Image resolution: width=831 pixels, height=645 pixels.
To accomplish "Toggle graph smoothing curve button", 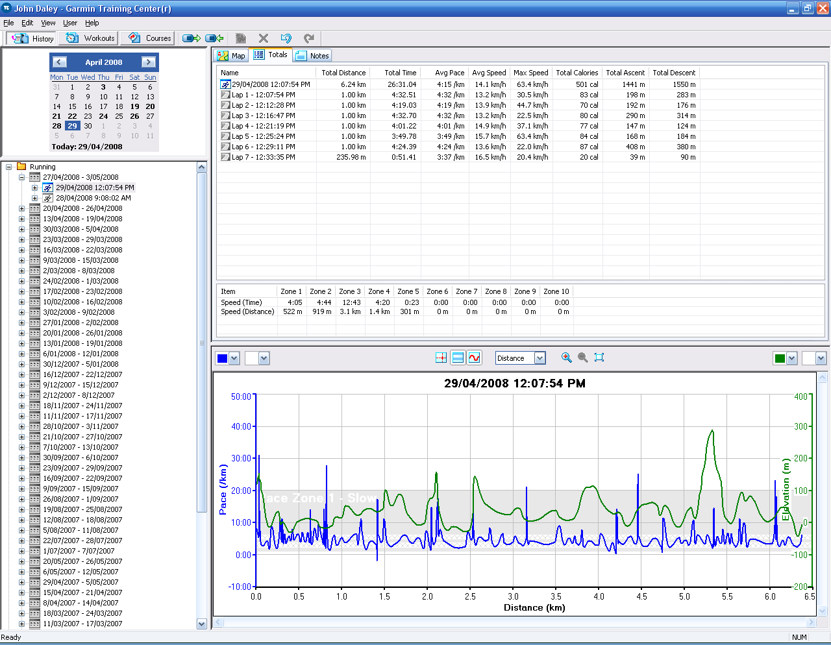I will pos(475,358).
